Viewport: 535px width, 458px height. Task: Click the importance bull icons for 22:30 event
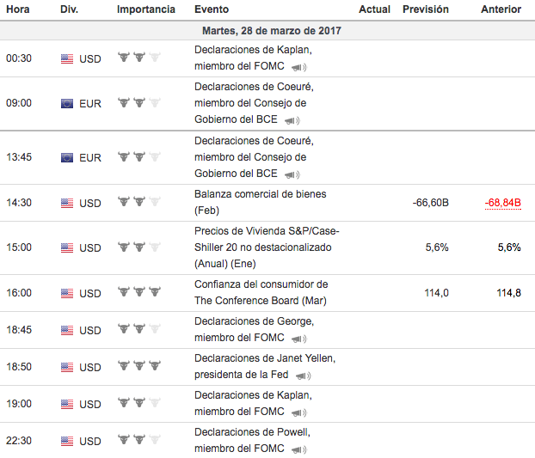click(x=138, y=441)
